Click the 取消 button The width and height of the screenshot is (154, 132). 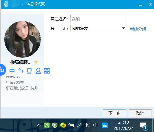(140, 113)
